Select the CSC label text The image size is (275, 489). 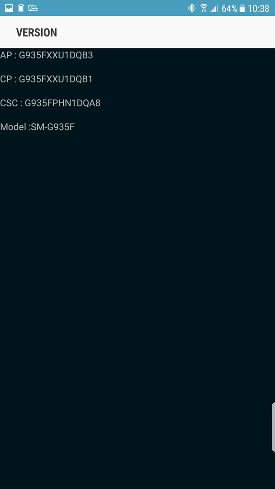[x=9, y=103]
